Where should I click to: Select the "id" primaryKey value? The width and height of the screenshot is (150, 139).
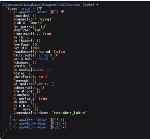coord(43,26)
